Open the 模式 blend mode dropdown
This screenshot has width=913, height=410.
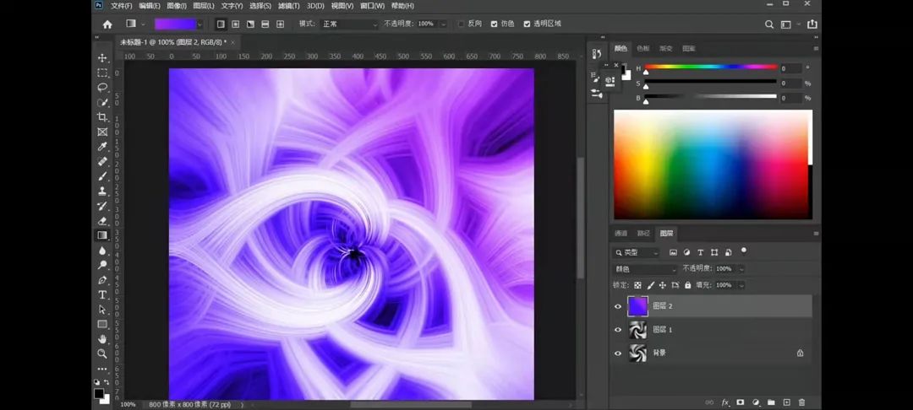point(349,24)
